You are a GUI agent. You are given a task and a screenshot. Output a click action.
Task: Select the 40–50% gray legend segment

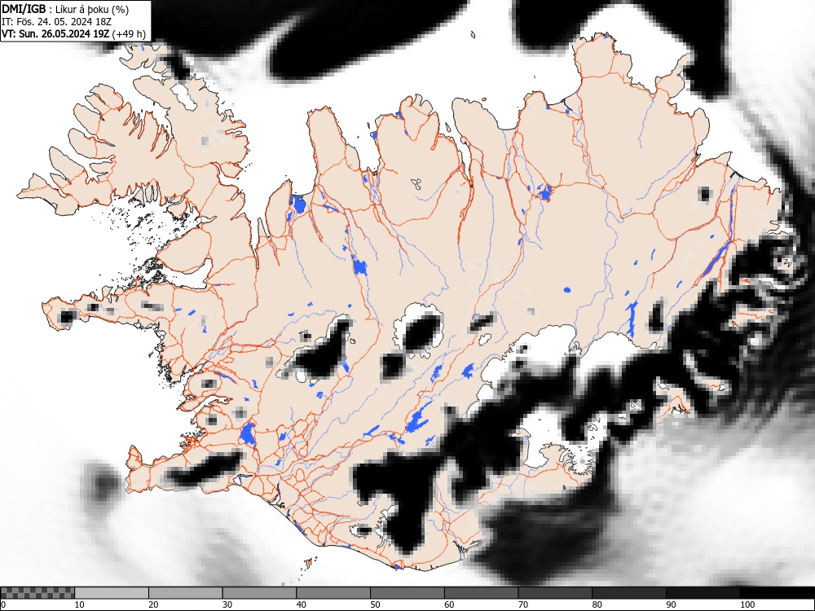click(333, 593)
